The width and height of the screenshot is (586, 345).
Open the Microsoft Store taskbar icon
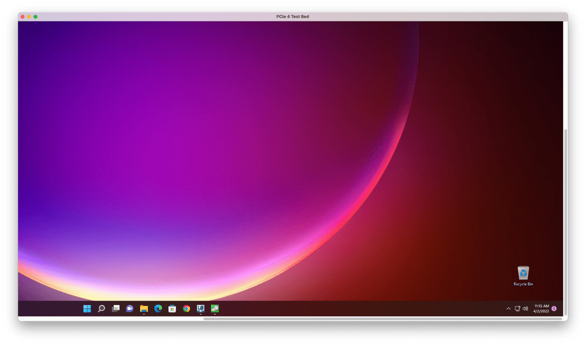pyautogui.click(x=172, y=308)
